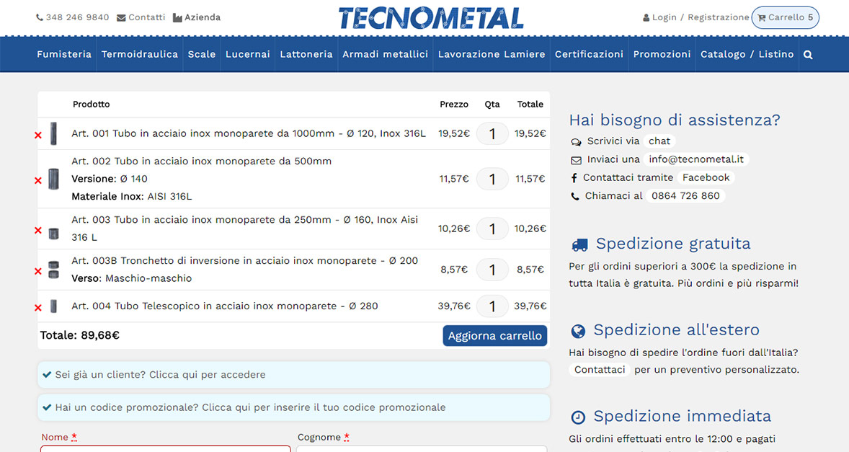This screenshot has height=452, width=849.
Task: Click the phone icon beside Chiamaci al
Action: pos(575,197)
